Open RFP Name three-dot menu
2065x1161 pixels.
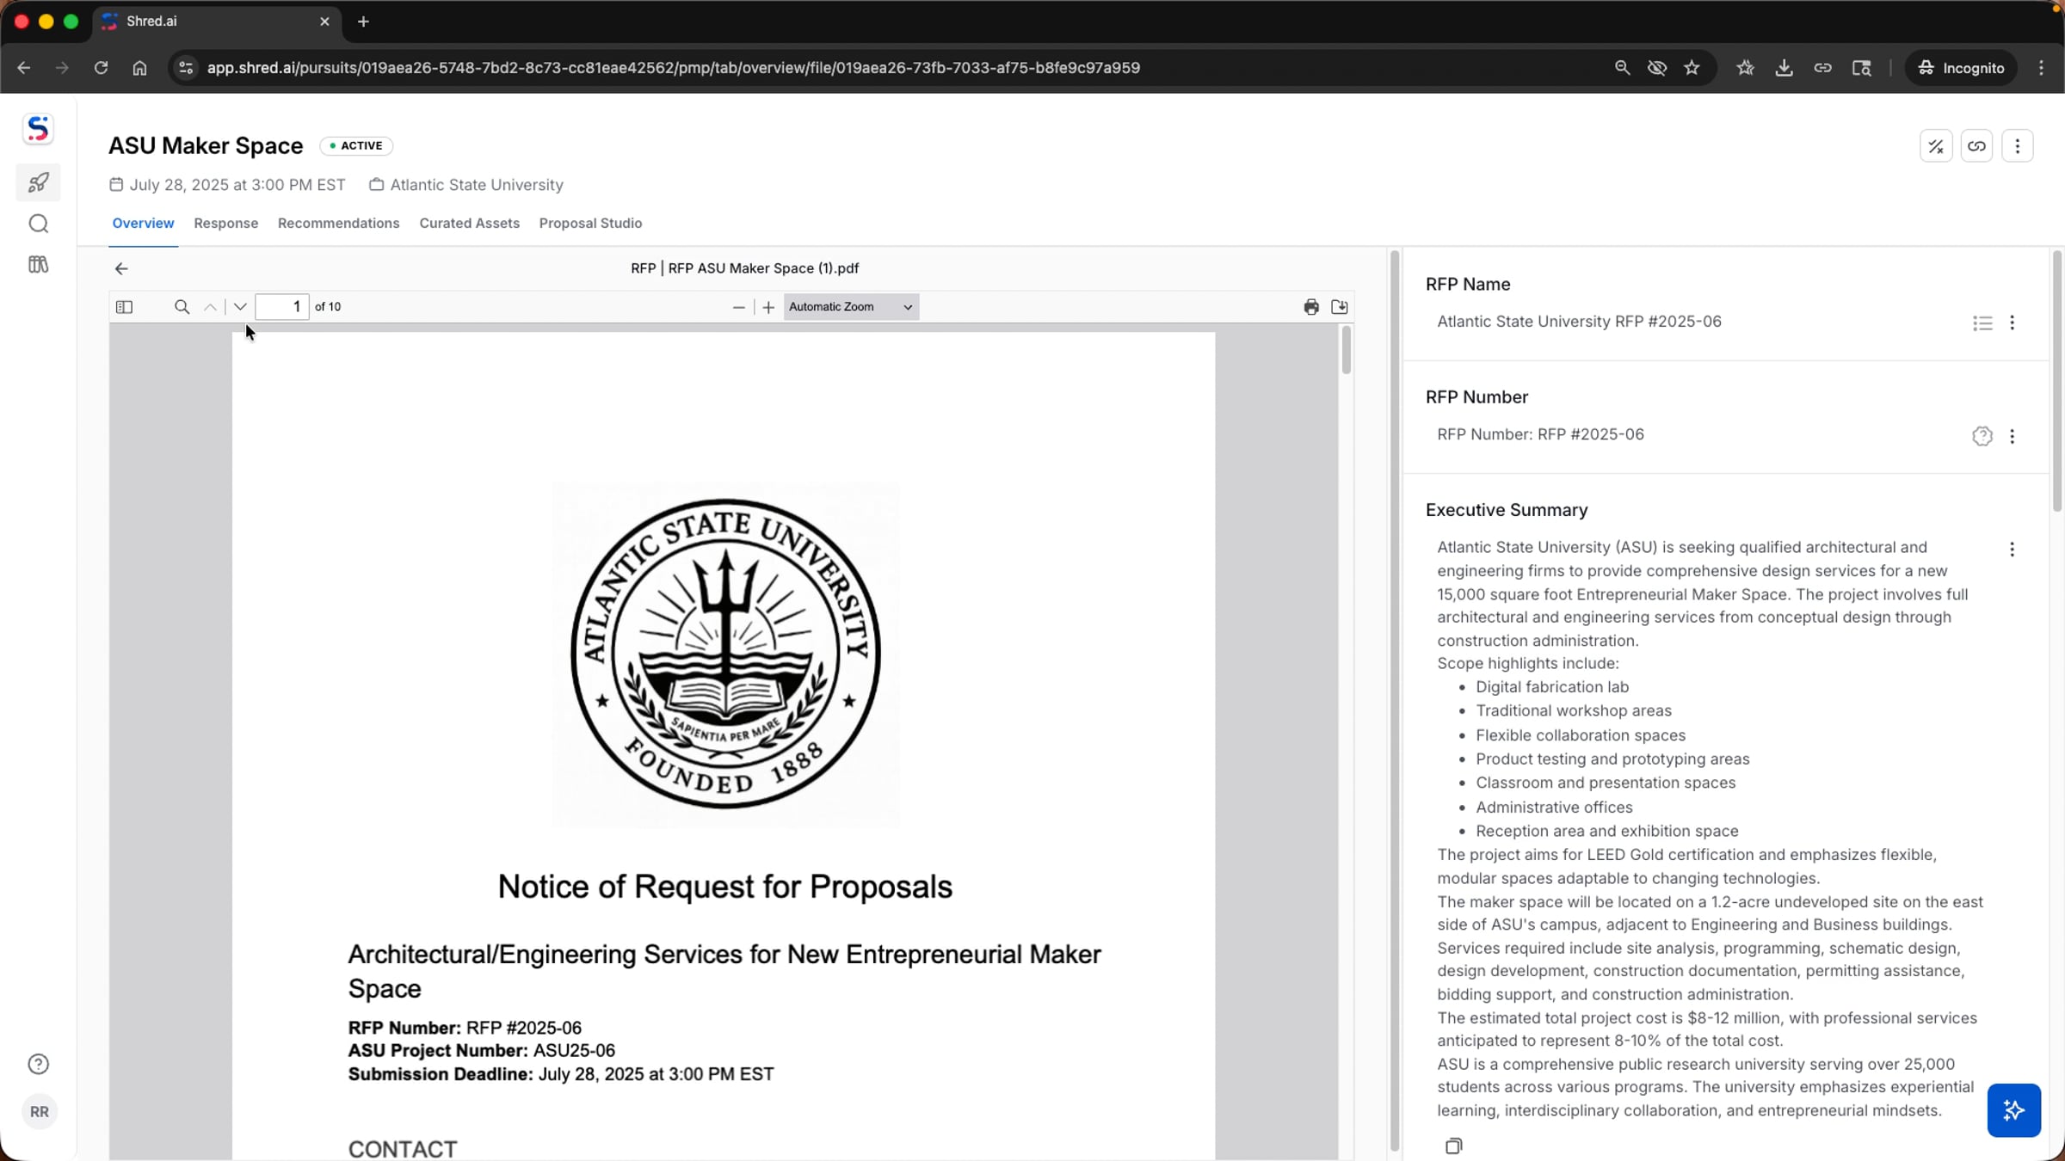[2012, 323]
